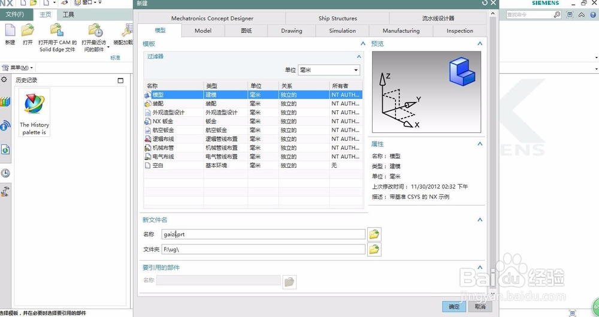Open Mechatronics Concept Designer tab
599x317 pixels.
pyautogui.click(x=212, y=19)
